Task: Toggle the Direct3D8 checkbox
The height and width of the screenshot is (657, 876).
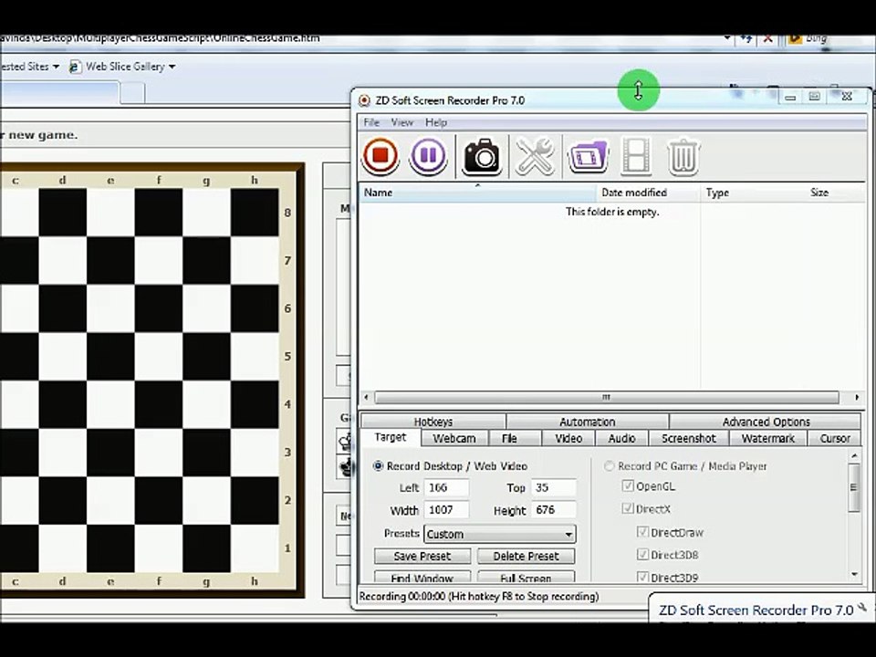Action: (642, 554)
